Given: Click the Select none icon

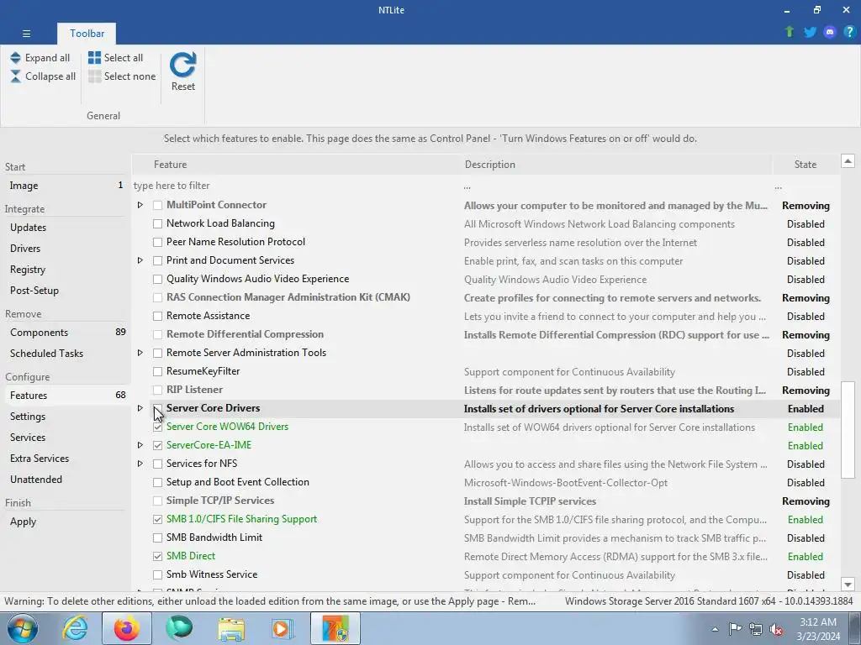Looking at the screenshot, I should [x=94, y=76].
